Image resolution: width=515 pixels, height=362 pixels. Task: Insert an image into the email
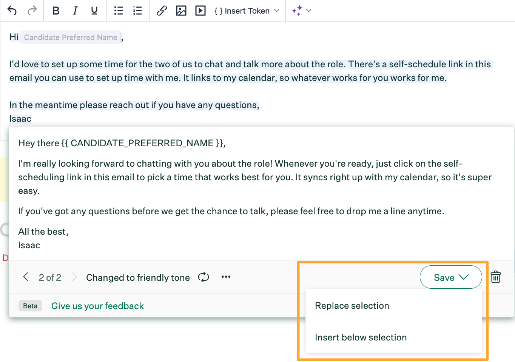pos(181,11)
